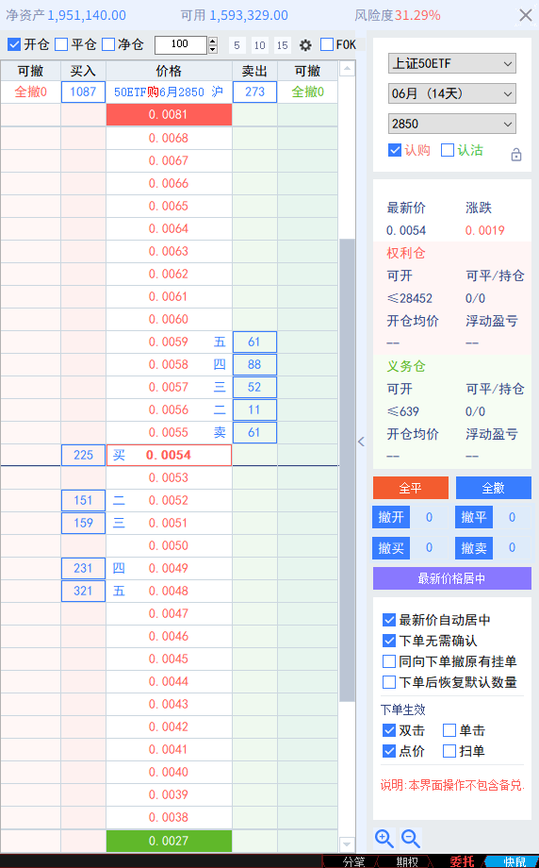Click the orange 全平 button

pos(410,488)
